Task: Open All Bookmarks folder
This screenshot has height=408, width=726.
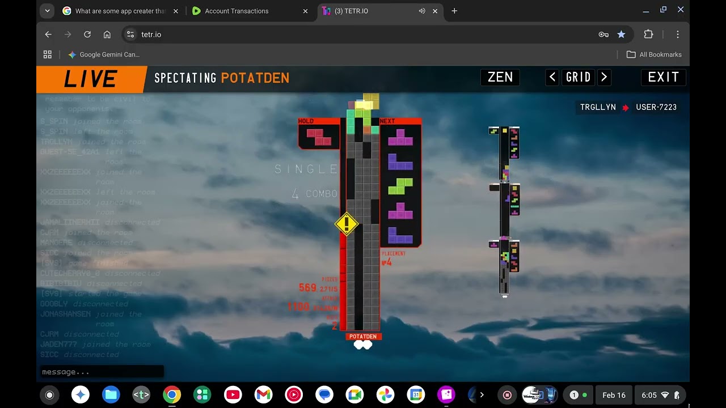Action: tap(654, 54)
